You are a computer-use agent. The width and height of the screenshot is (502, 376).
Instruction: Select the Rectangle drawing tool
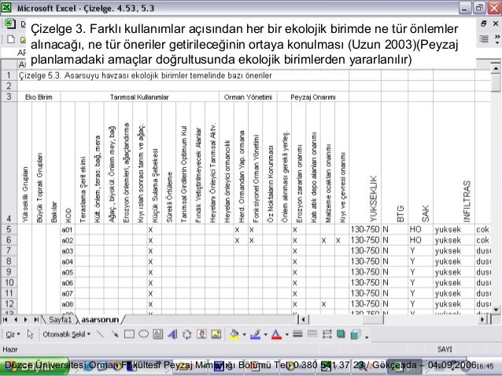point(129,334)
